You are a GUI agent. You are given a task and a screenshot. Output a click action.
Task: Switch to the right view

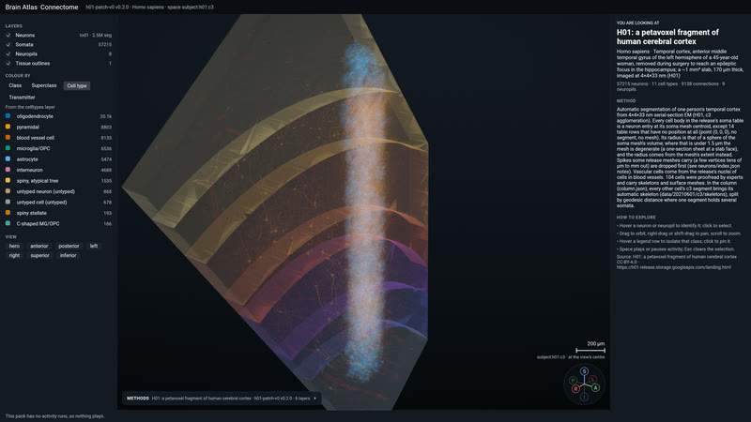14,255
